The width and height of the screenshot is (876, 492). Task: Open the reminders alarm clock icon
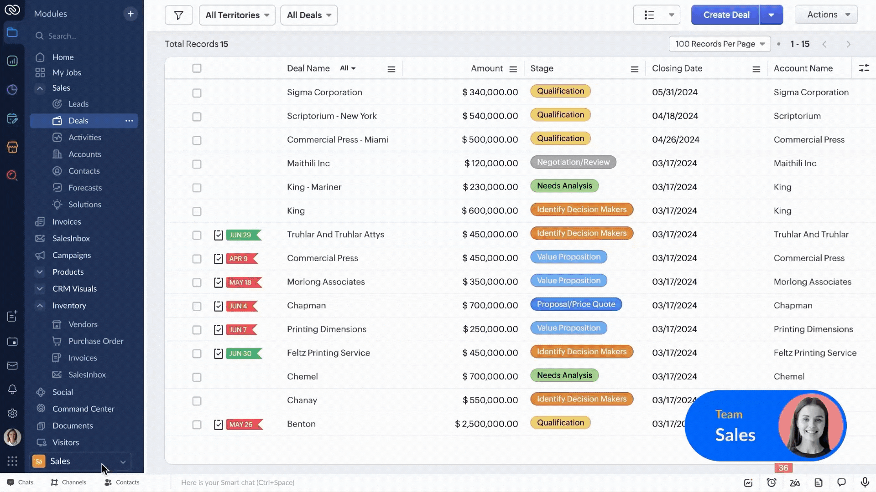(771, 482)
